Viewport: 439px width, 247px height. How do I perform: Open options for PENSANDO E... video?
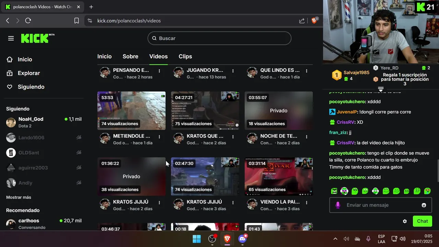[159, 71]
